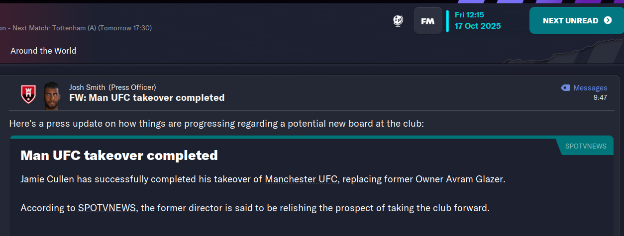624x236 pixels.
Task: Click the underlined SPOTVNEWS link in text
Action: (x=107, y=208)
